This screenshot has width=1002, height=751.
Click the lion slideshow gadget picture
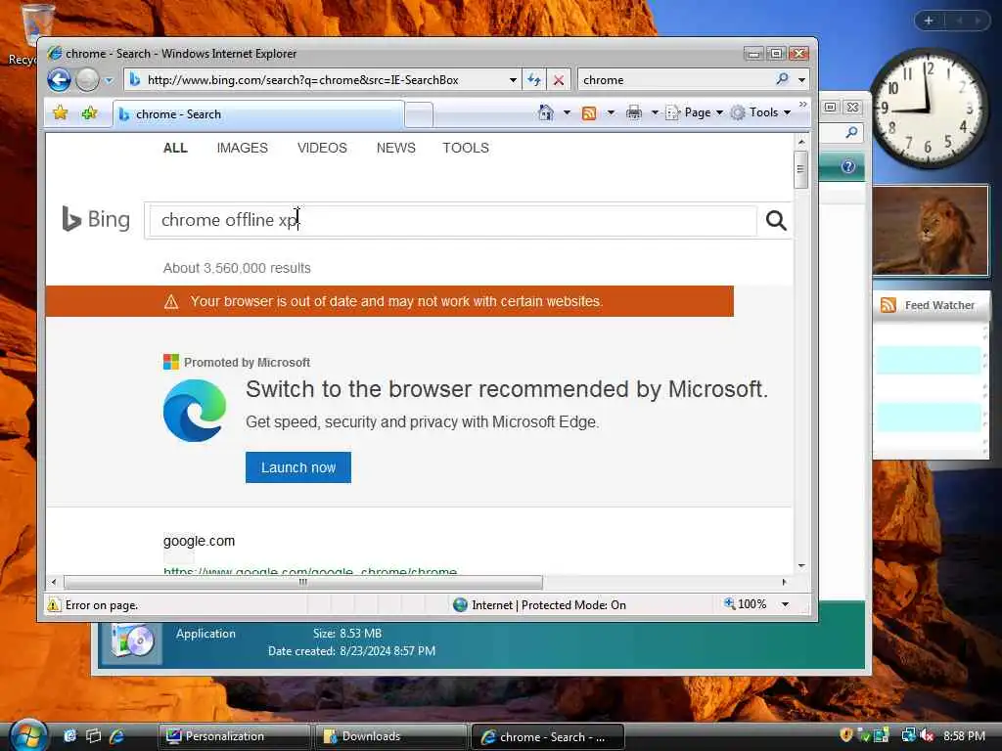point(931,231)
